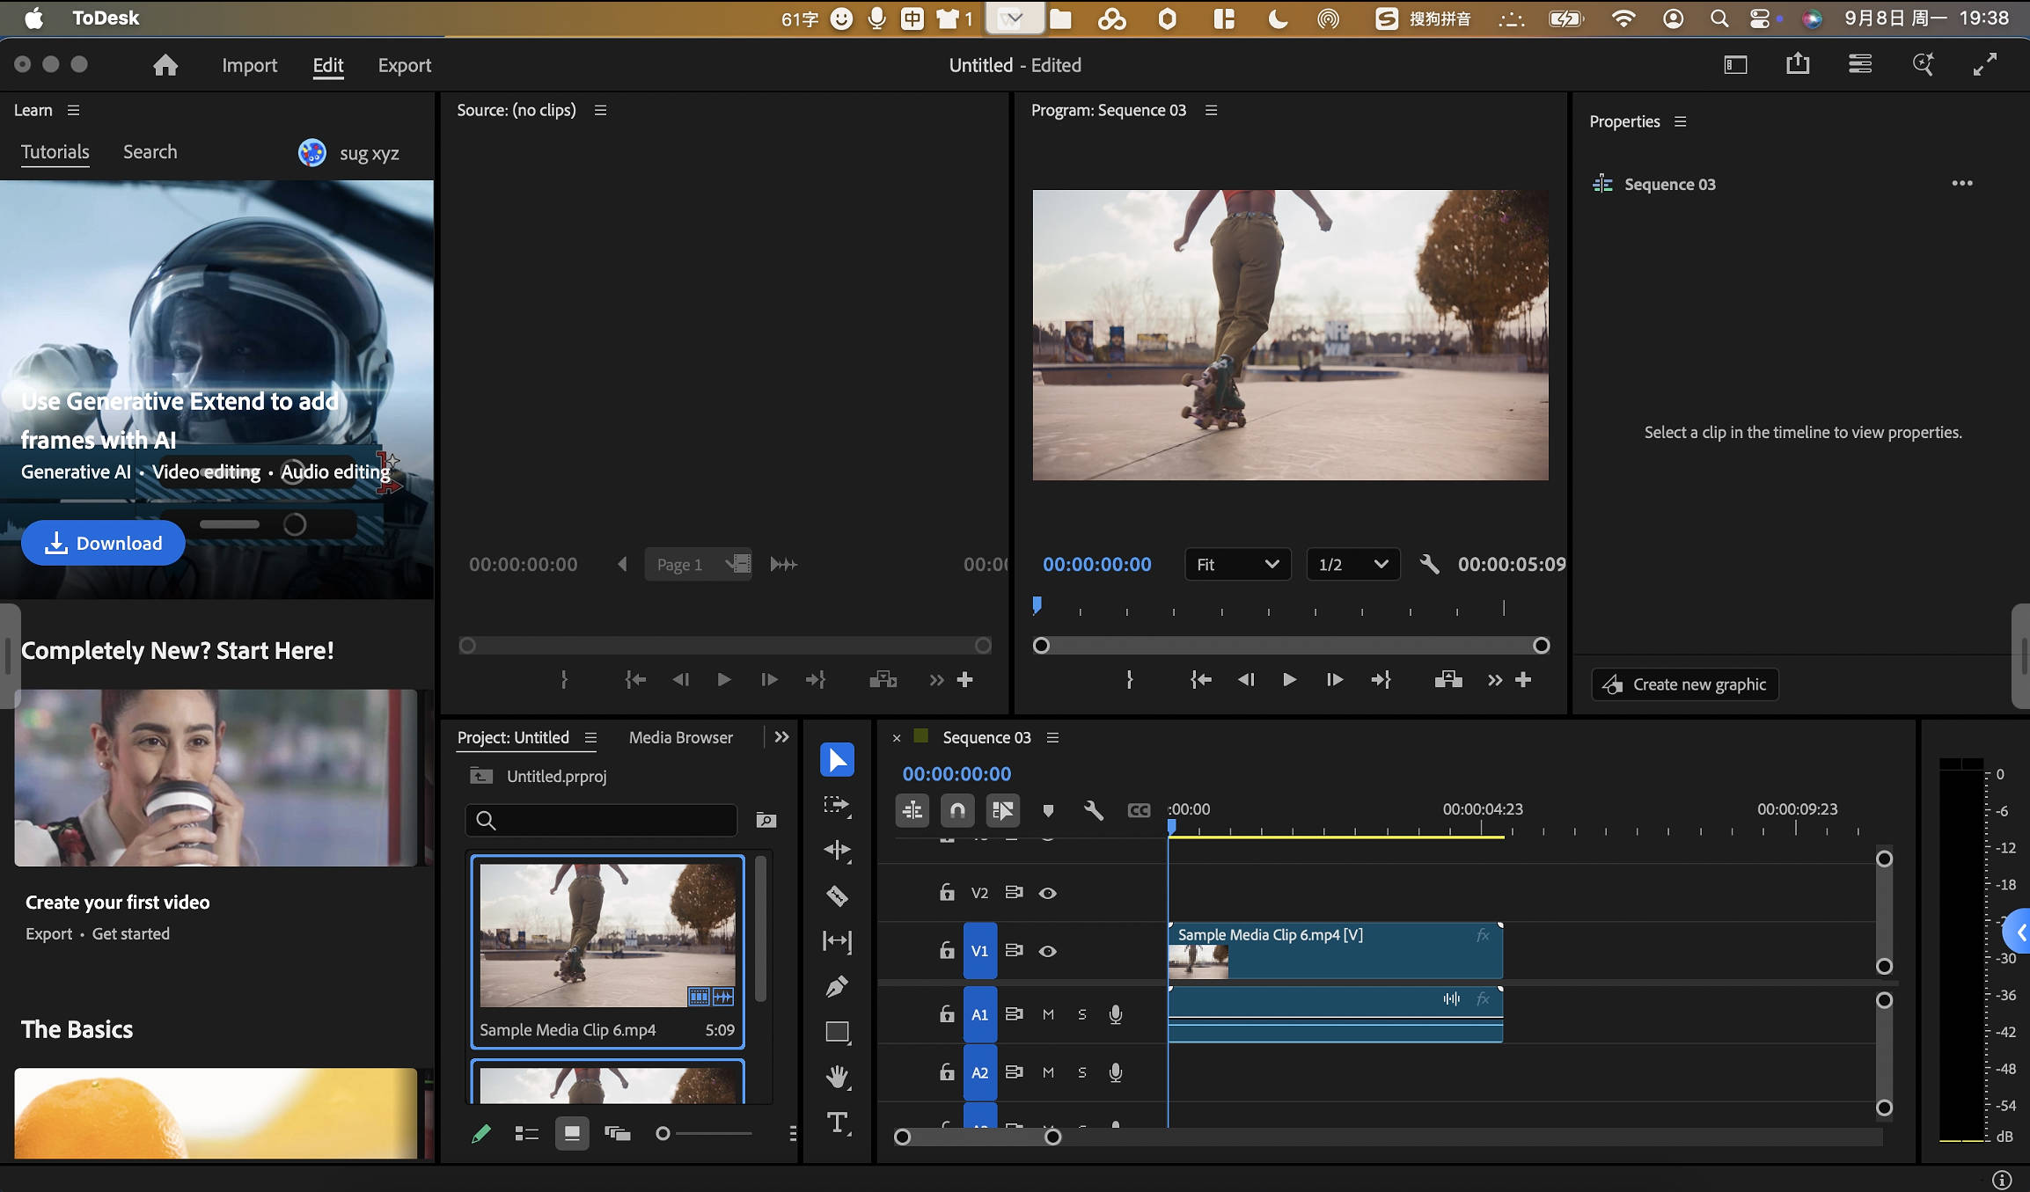
Task: Toggle project writable pencil icon
Action: (x=480, y=1134)
